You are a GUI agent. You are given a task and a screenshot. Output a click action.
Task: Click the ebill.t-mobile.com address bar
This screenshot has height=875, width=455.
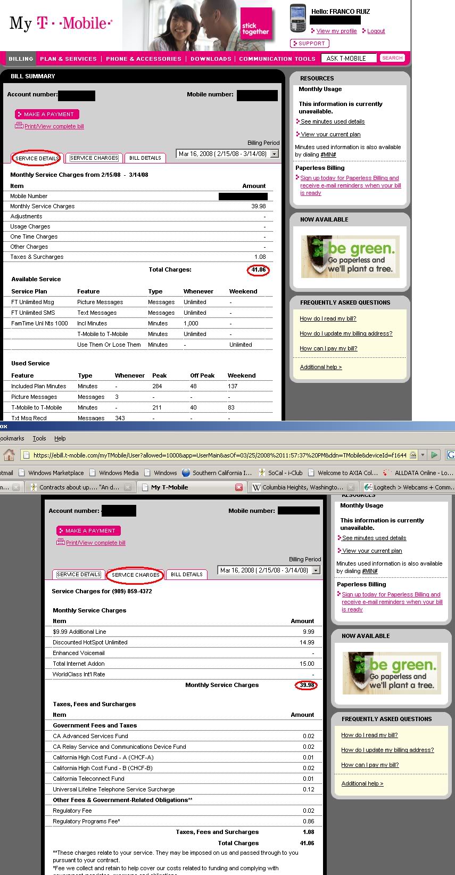pyautogui.click(x=219, y=455)
